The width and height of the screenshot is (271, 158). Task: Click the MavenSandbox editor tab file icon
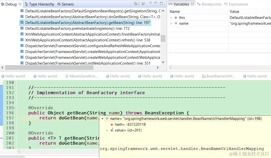coord(66,76)
